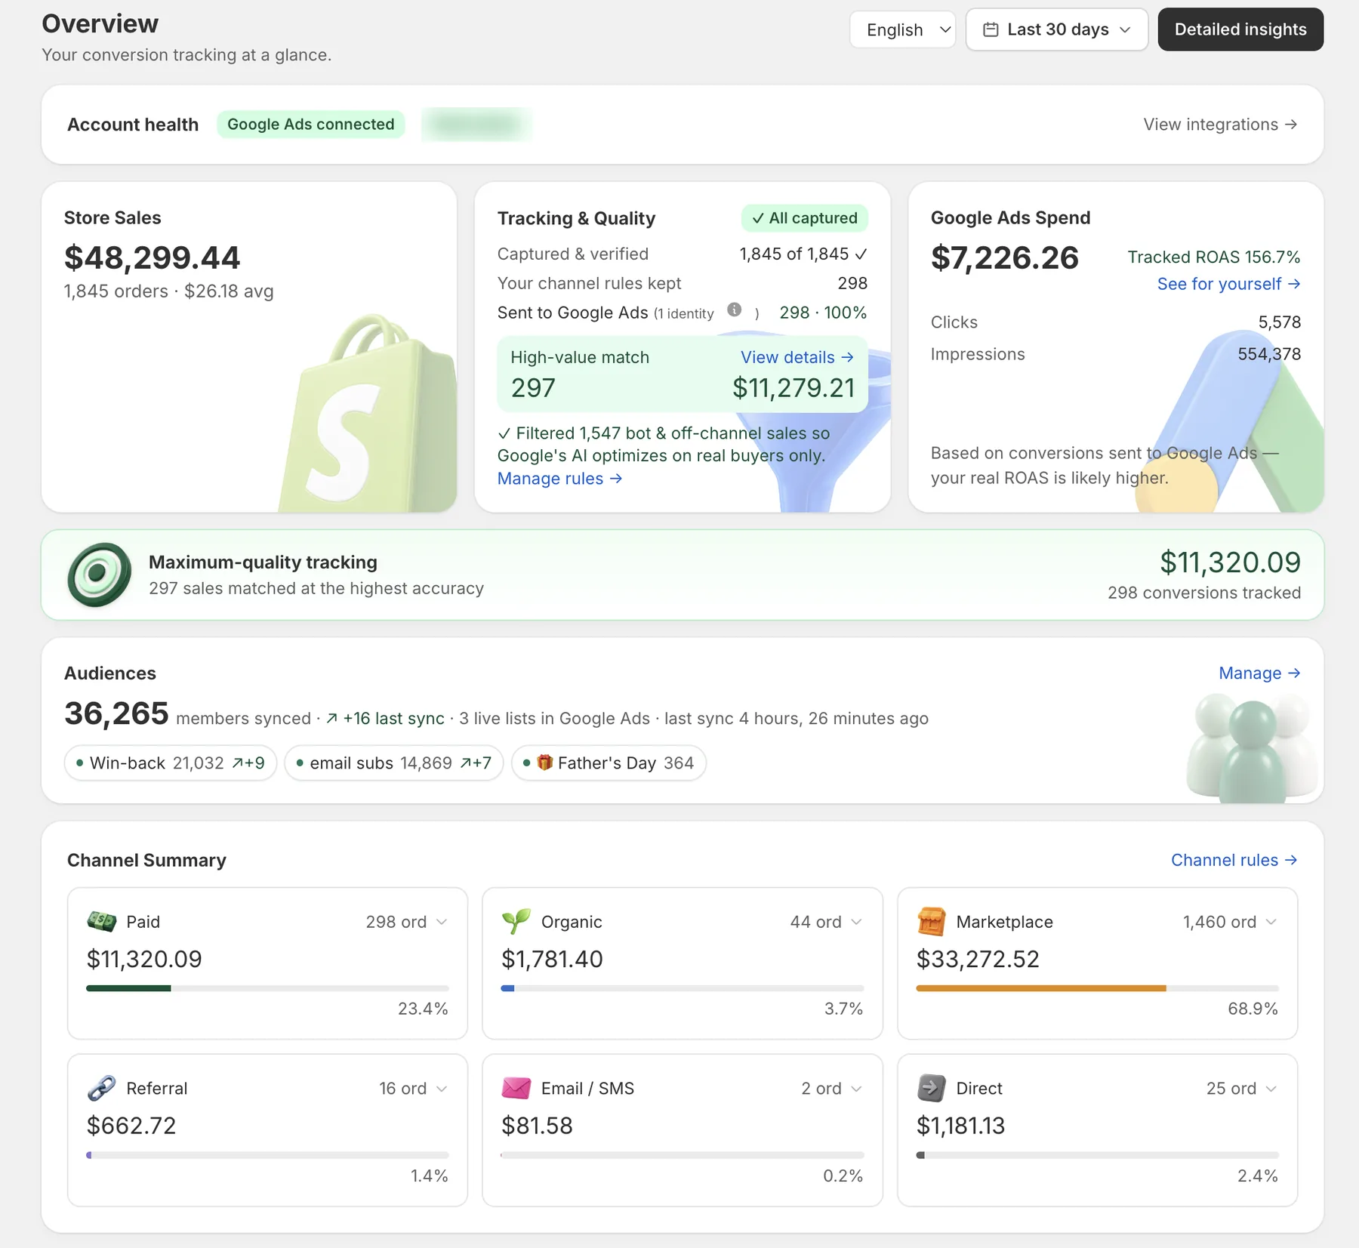Click the audience people illustration
Image resolution: width=1359 pixels, height=1248 pixels.
[1252, 749]
